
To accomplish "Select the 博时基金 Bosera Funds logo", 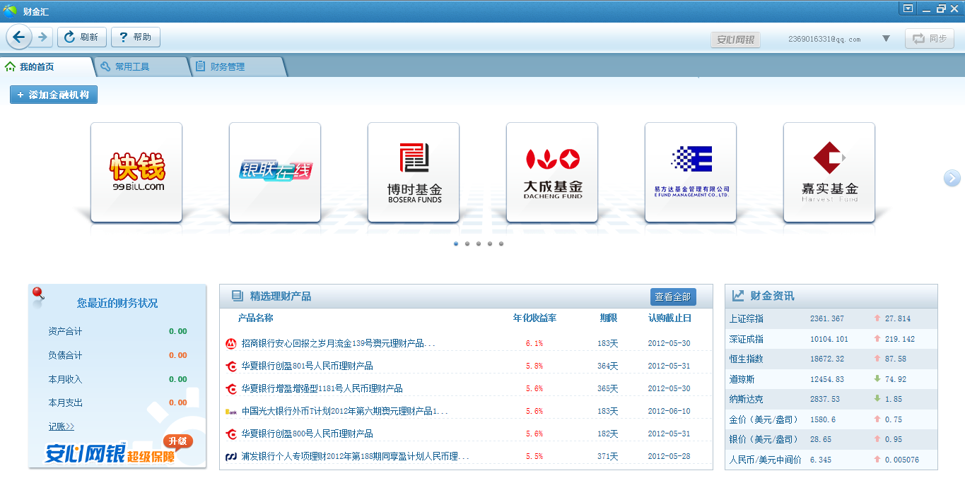I will click(413, 172).
